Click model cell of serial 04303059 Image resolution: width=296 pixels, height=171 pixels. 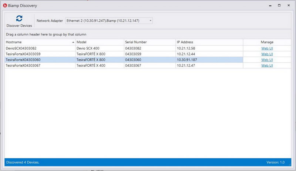[x=100, y=54]
